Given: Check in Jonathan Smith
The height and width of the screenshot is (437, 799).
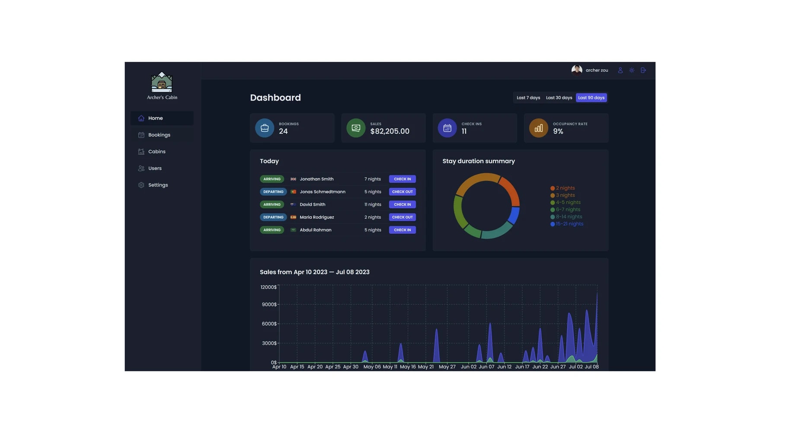Looking at the screenshot, I should point(402,179).
